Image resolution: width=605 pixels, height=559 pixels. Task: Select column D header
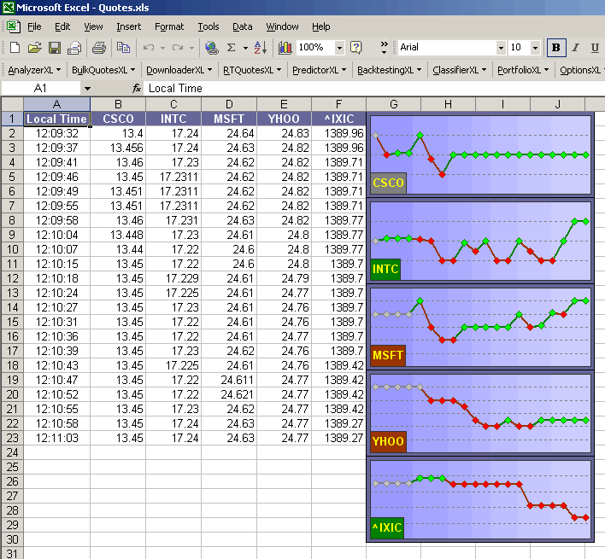coord(228,104)
